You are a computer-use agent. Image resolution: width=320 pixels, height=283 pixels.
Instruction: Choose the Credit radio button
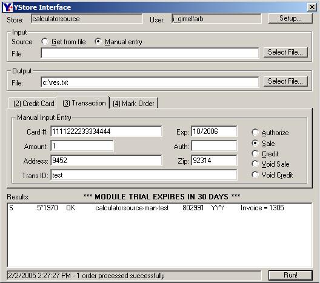[265, 154]
